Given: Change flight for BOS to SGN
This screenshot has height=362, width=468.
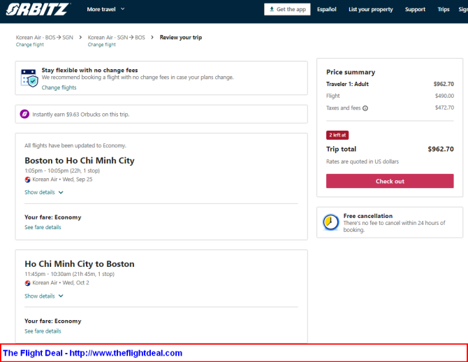Looking at the screenshot, I should pyautogui.click(x=30, y=45).
